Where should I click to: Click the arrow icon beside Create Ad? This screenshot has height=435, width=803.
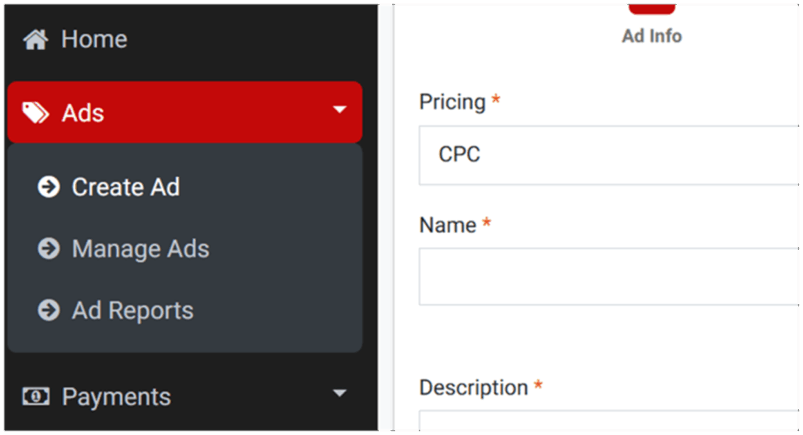pos(49,187)
